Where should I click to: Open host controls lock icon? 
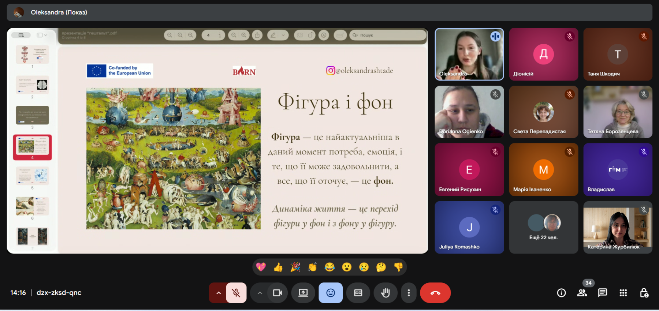coord(644,293)
